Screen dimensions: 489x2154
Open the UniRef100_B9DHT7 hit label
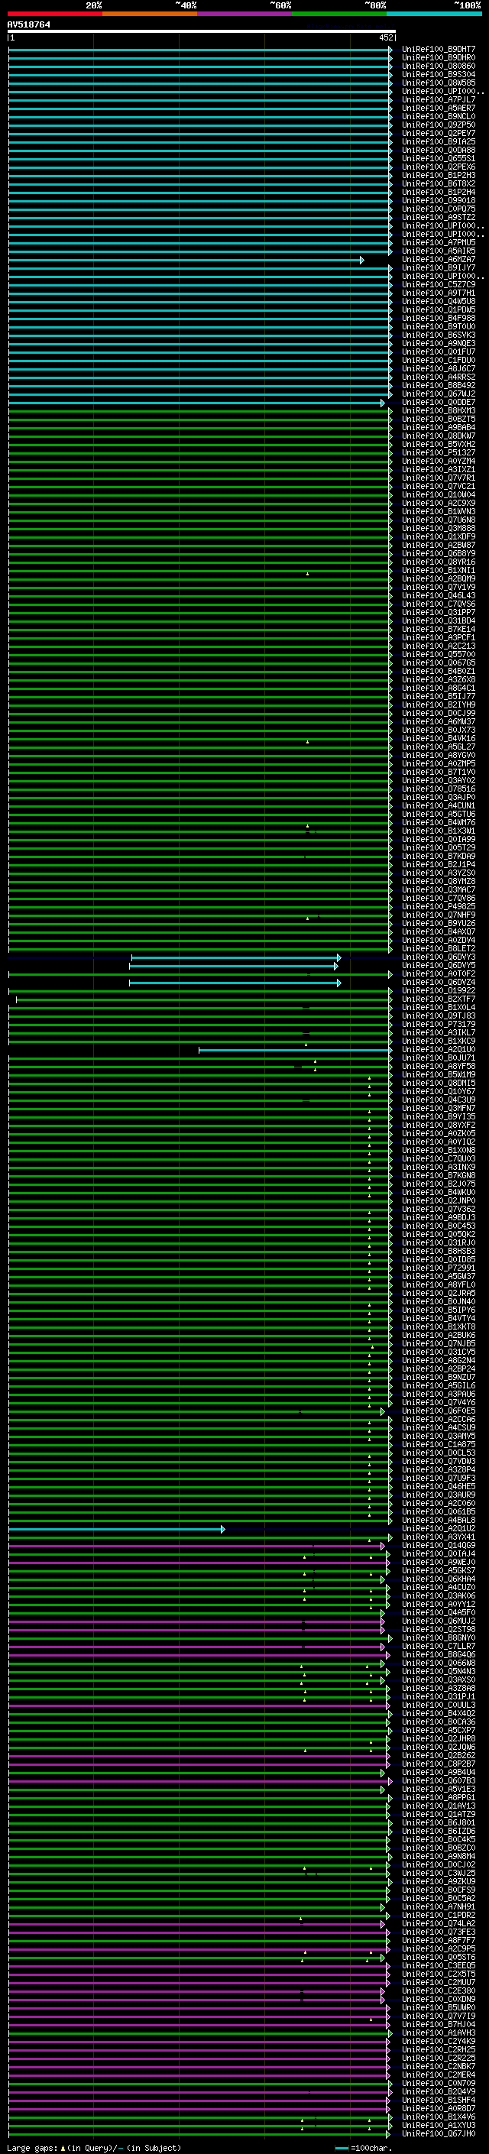[x=438, y=50]
